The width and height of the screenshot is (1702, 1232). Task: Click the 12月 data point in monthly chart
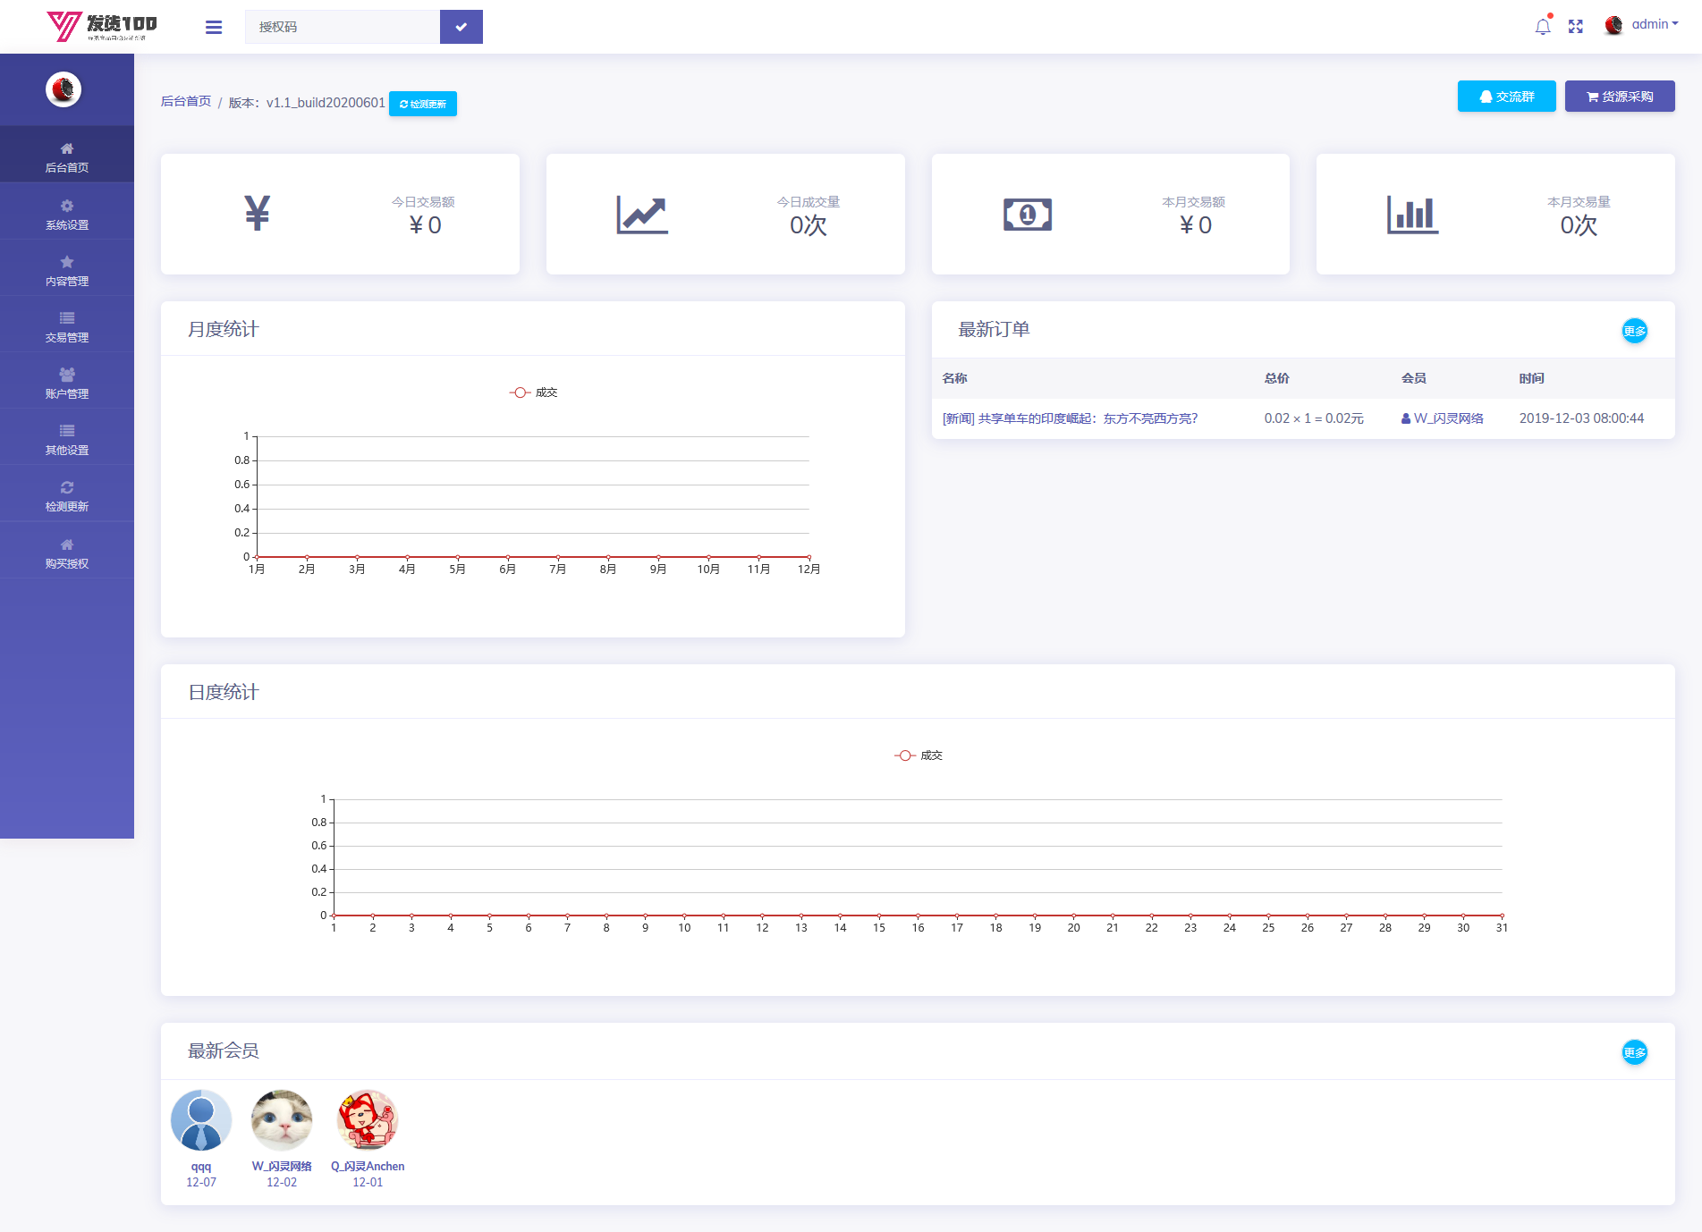809,557
